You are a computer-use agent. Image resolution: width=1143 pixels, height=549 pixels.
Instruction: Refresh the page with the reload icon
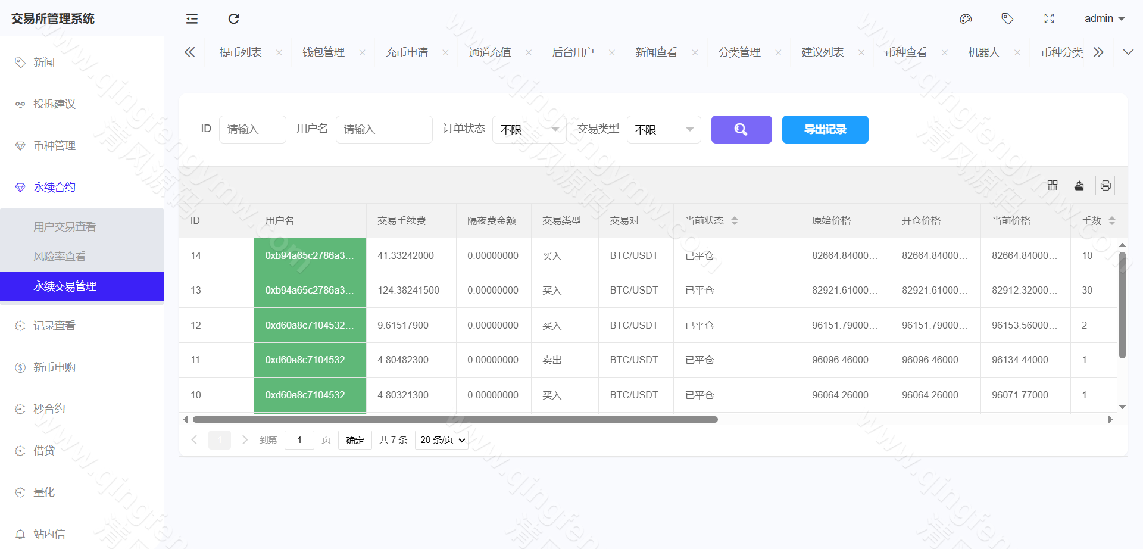coord(233,18)
